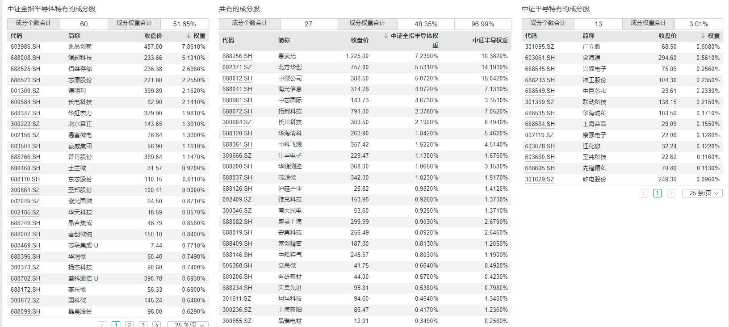
Task: Open stock link 002156.SZ
Action: click(25, 135)
